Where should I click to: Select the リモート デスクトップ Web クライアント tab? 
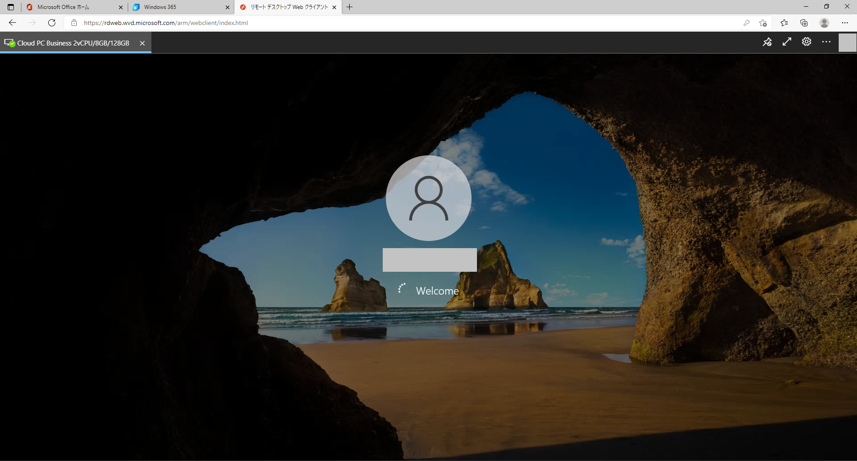coord(288,7)
